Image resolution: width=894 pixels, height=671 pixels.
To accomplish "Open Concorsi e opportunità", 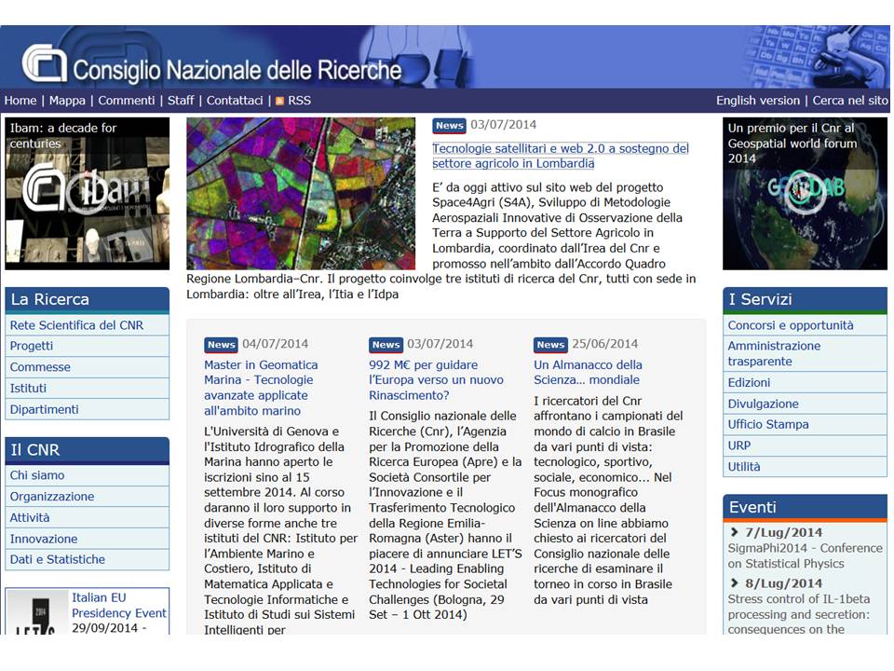I will pos(805,325).
